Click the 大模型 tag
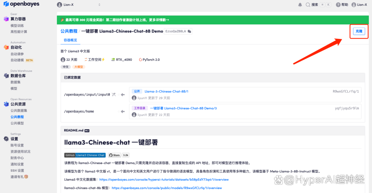The image size is (372, 193). [79, 67]
